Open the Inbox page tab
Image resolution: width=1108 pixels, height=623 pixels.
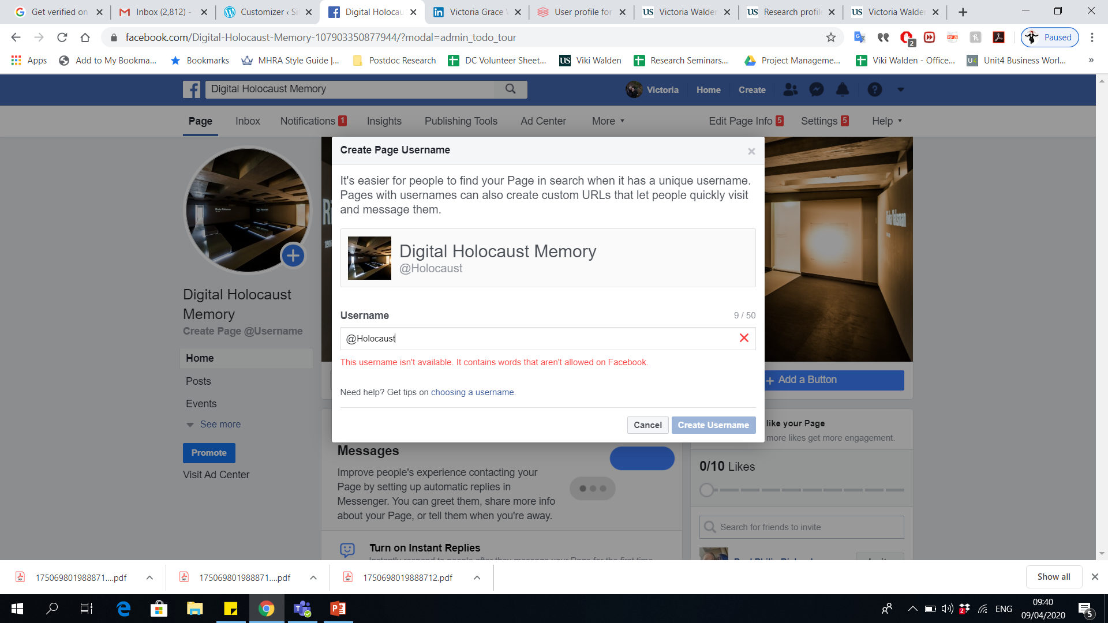[x=248, y=121]
